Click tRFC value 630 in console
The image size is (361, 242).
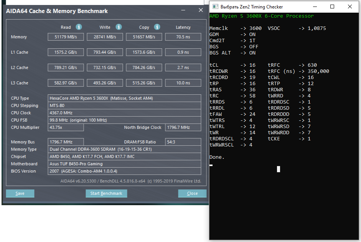click(312, 65)
